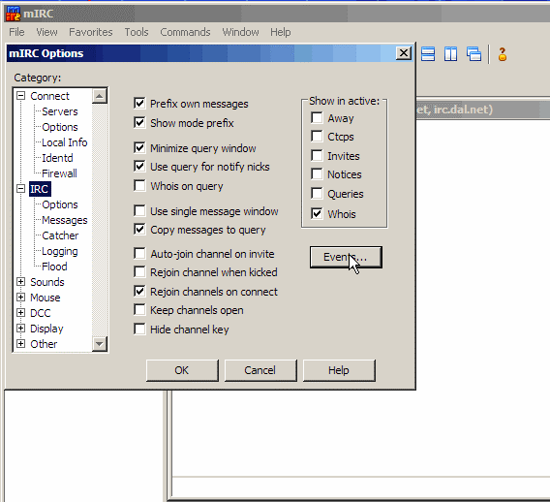Uncheck Rejoin channels on connect
This screenshot has height=502, width=550.
[139, 291]
